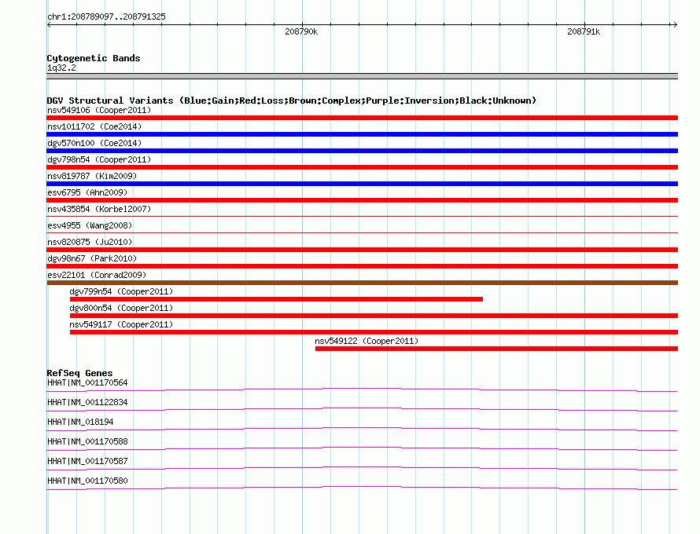Image resolution: width=700 pixels, height=534 pixels.
Task: Click the red bar of nsv549117
Action: point(374,332)
